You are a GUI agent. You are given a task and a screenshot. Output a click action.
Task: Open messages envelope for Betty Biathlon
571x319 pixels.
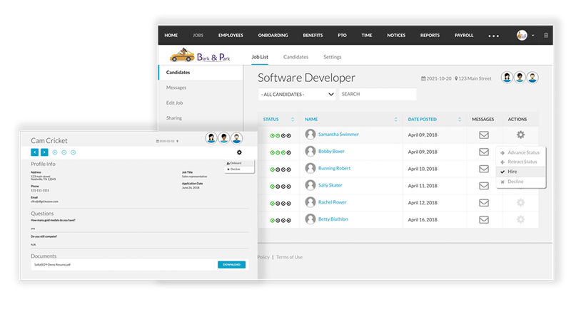coord(483,219)
